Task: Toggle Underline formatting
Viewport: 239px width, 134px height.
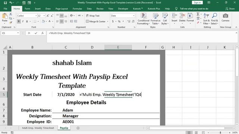Action: click(27, 22)
